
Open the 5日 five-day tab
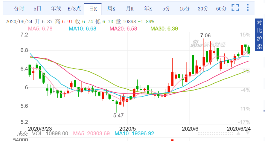tap(37, 9)
